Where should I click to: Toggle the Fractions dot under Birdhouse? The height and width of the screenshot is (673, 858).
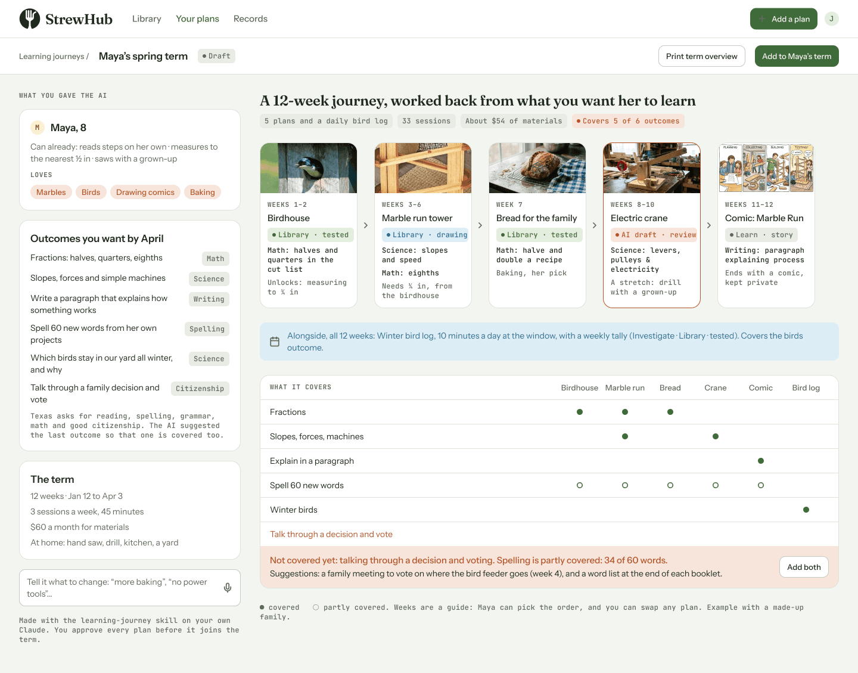tap(580, 412)
